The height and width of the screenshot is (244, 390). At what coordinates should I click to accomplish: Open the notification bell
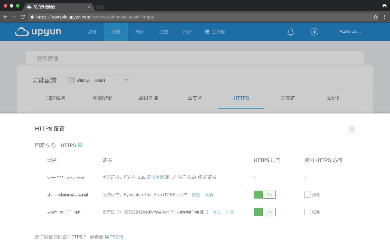291,32
